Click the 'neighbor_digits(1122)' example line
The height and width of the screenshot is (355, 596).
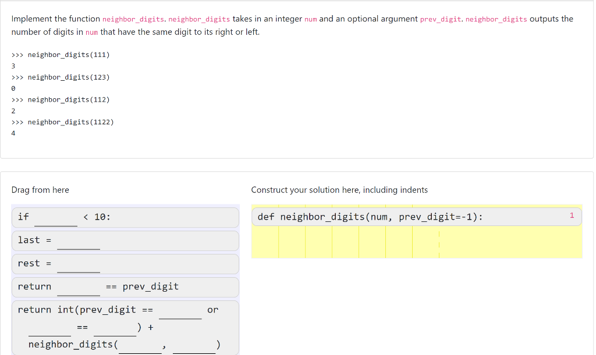pyautogui.click(x=62, y=122)
